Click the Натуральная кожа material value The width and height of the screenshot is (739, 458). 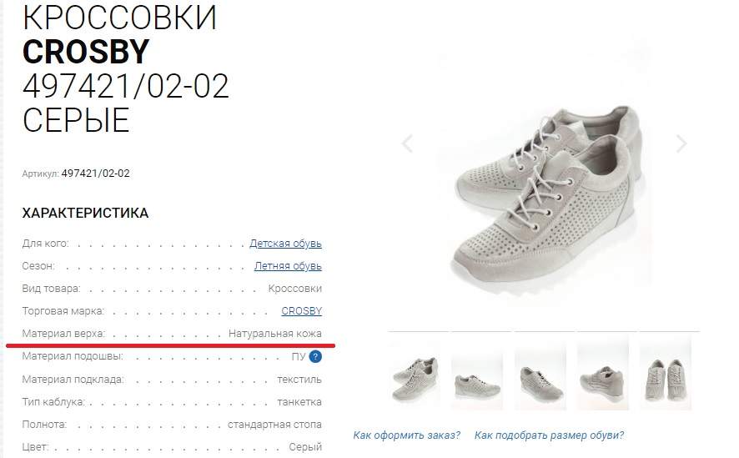275,334
